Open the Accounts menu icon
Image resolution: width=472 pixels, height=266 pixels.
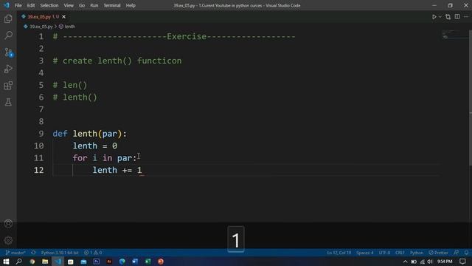(8, 224)
